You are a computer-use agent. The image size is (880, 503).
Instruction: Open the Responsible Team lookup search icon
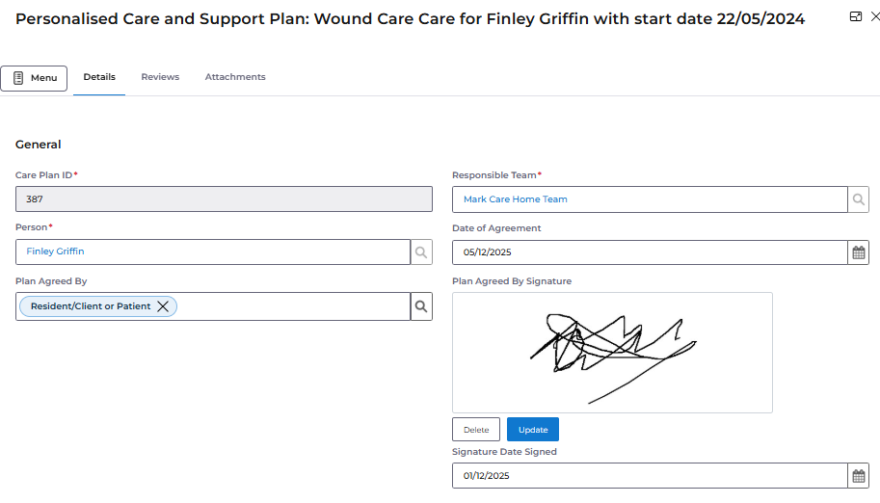pos(858,199)
